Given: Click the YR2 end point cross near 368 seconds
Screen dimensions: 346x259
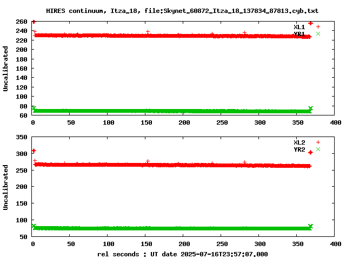Looking at the screenshot, I should pos(310,226).
